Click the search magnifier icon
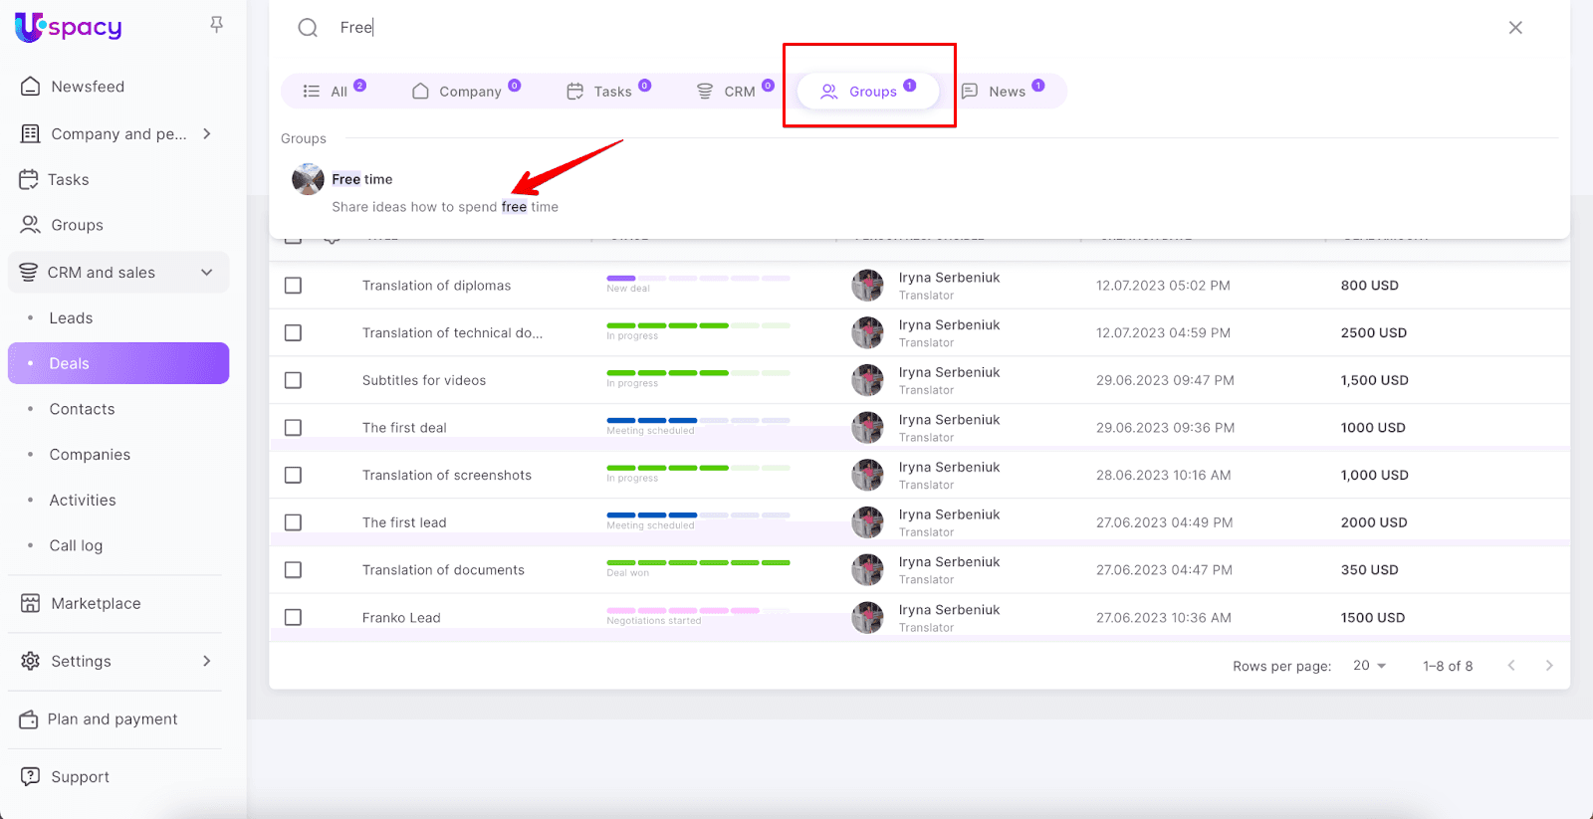1593x819 pixels. click(x=308, y=28)
